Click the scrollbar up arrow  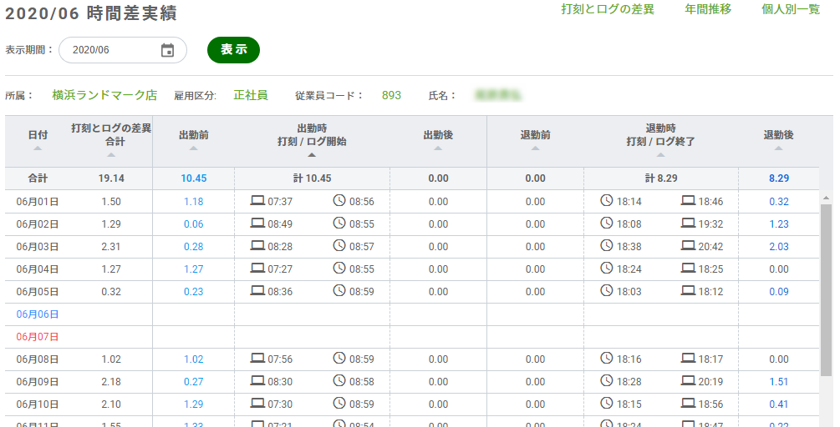pyautogui.click(x=826, y=198)
